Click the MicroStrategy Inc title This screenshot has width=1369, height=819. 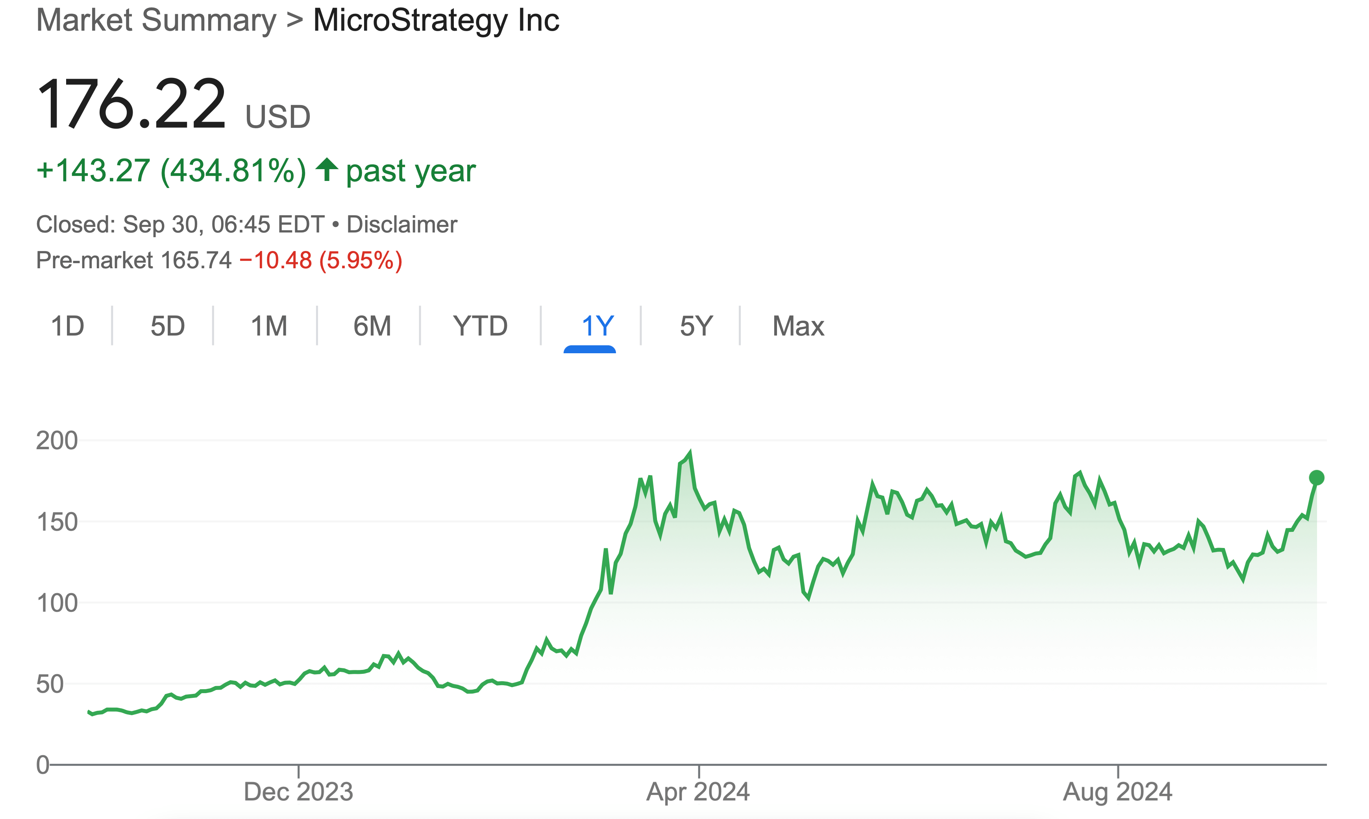click(x=436, y=20)
